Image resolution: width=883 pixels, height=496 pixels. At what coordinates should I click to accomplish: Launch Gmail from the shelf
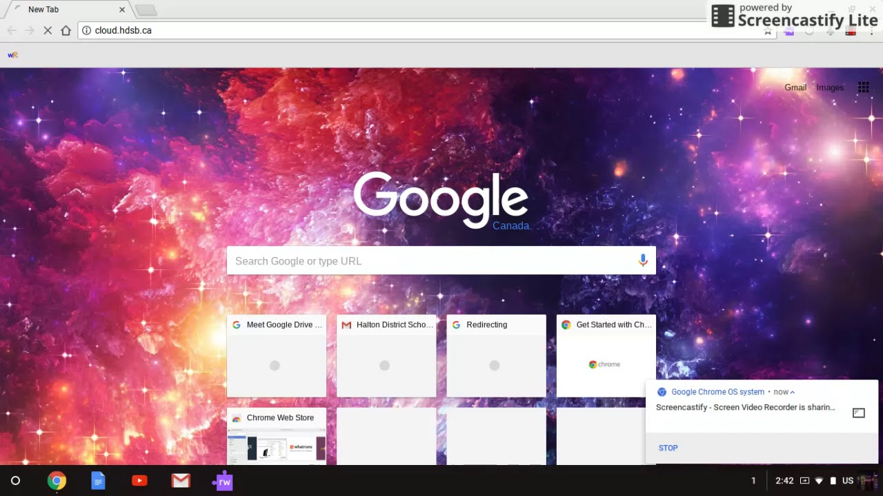pyautogui.click(x=181, y=481)
